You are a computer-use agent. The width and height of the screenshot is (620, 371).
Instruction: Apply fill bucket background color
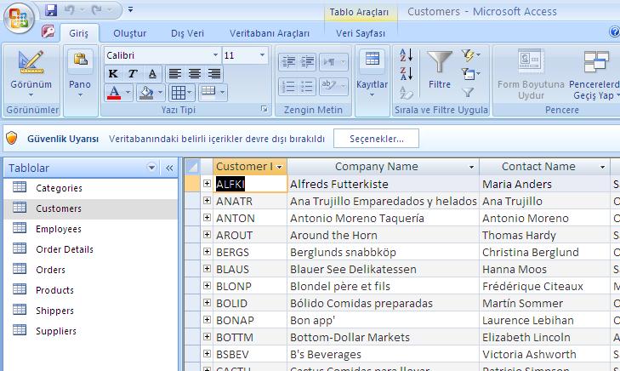point(146,93)
